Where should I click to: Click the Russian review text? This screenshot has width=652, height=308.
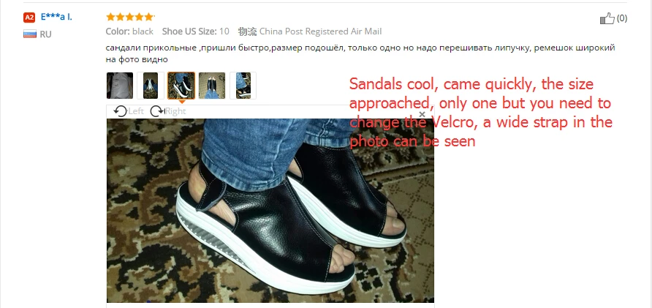click(360, 53)
